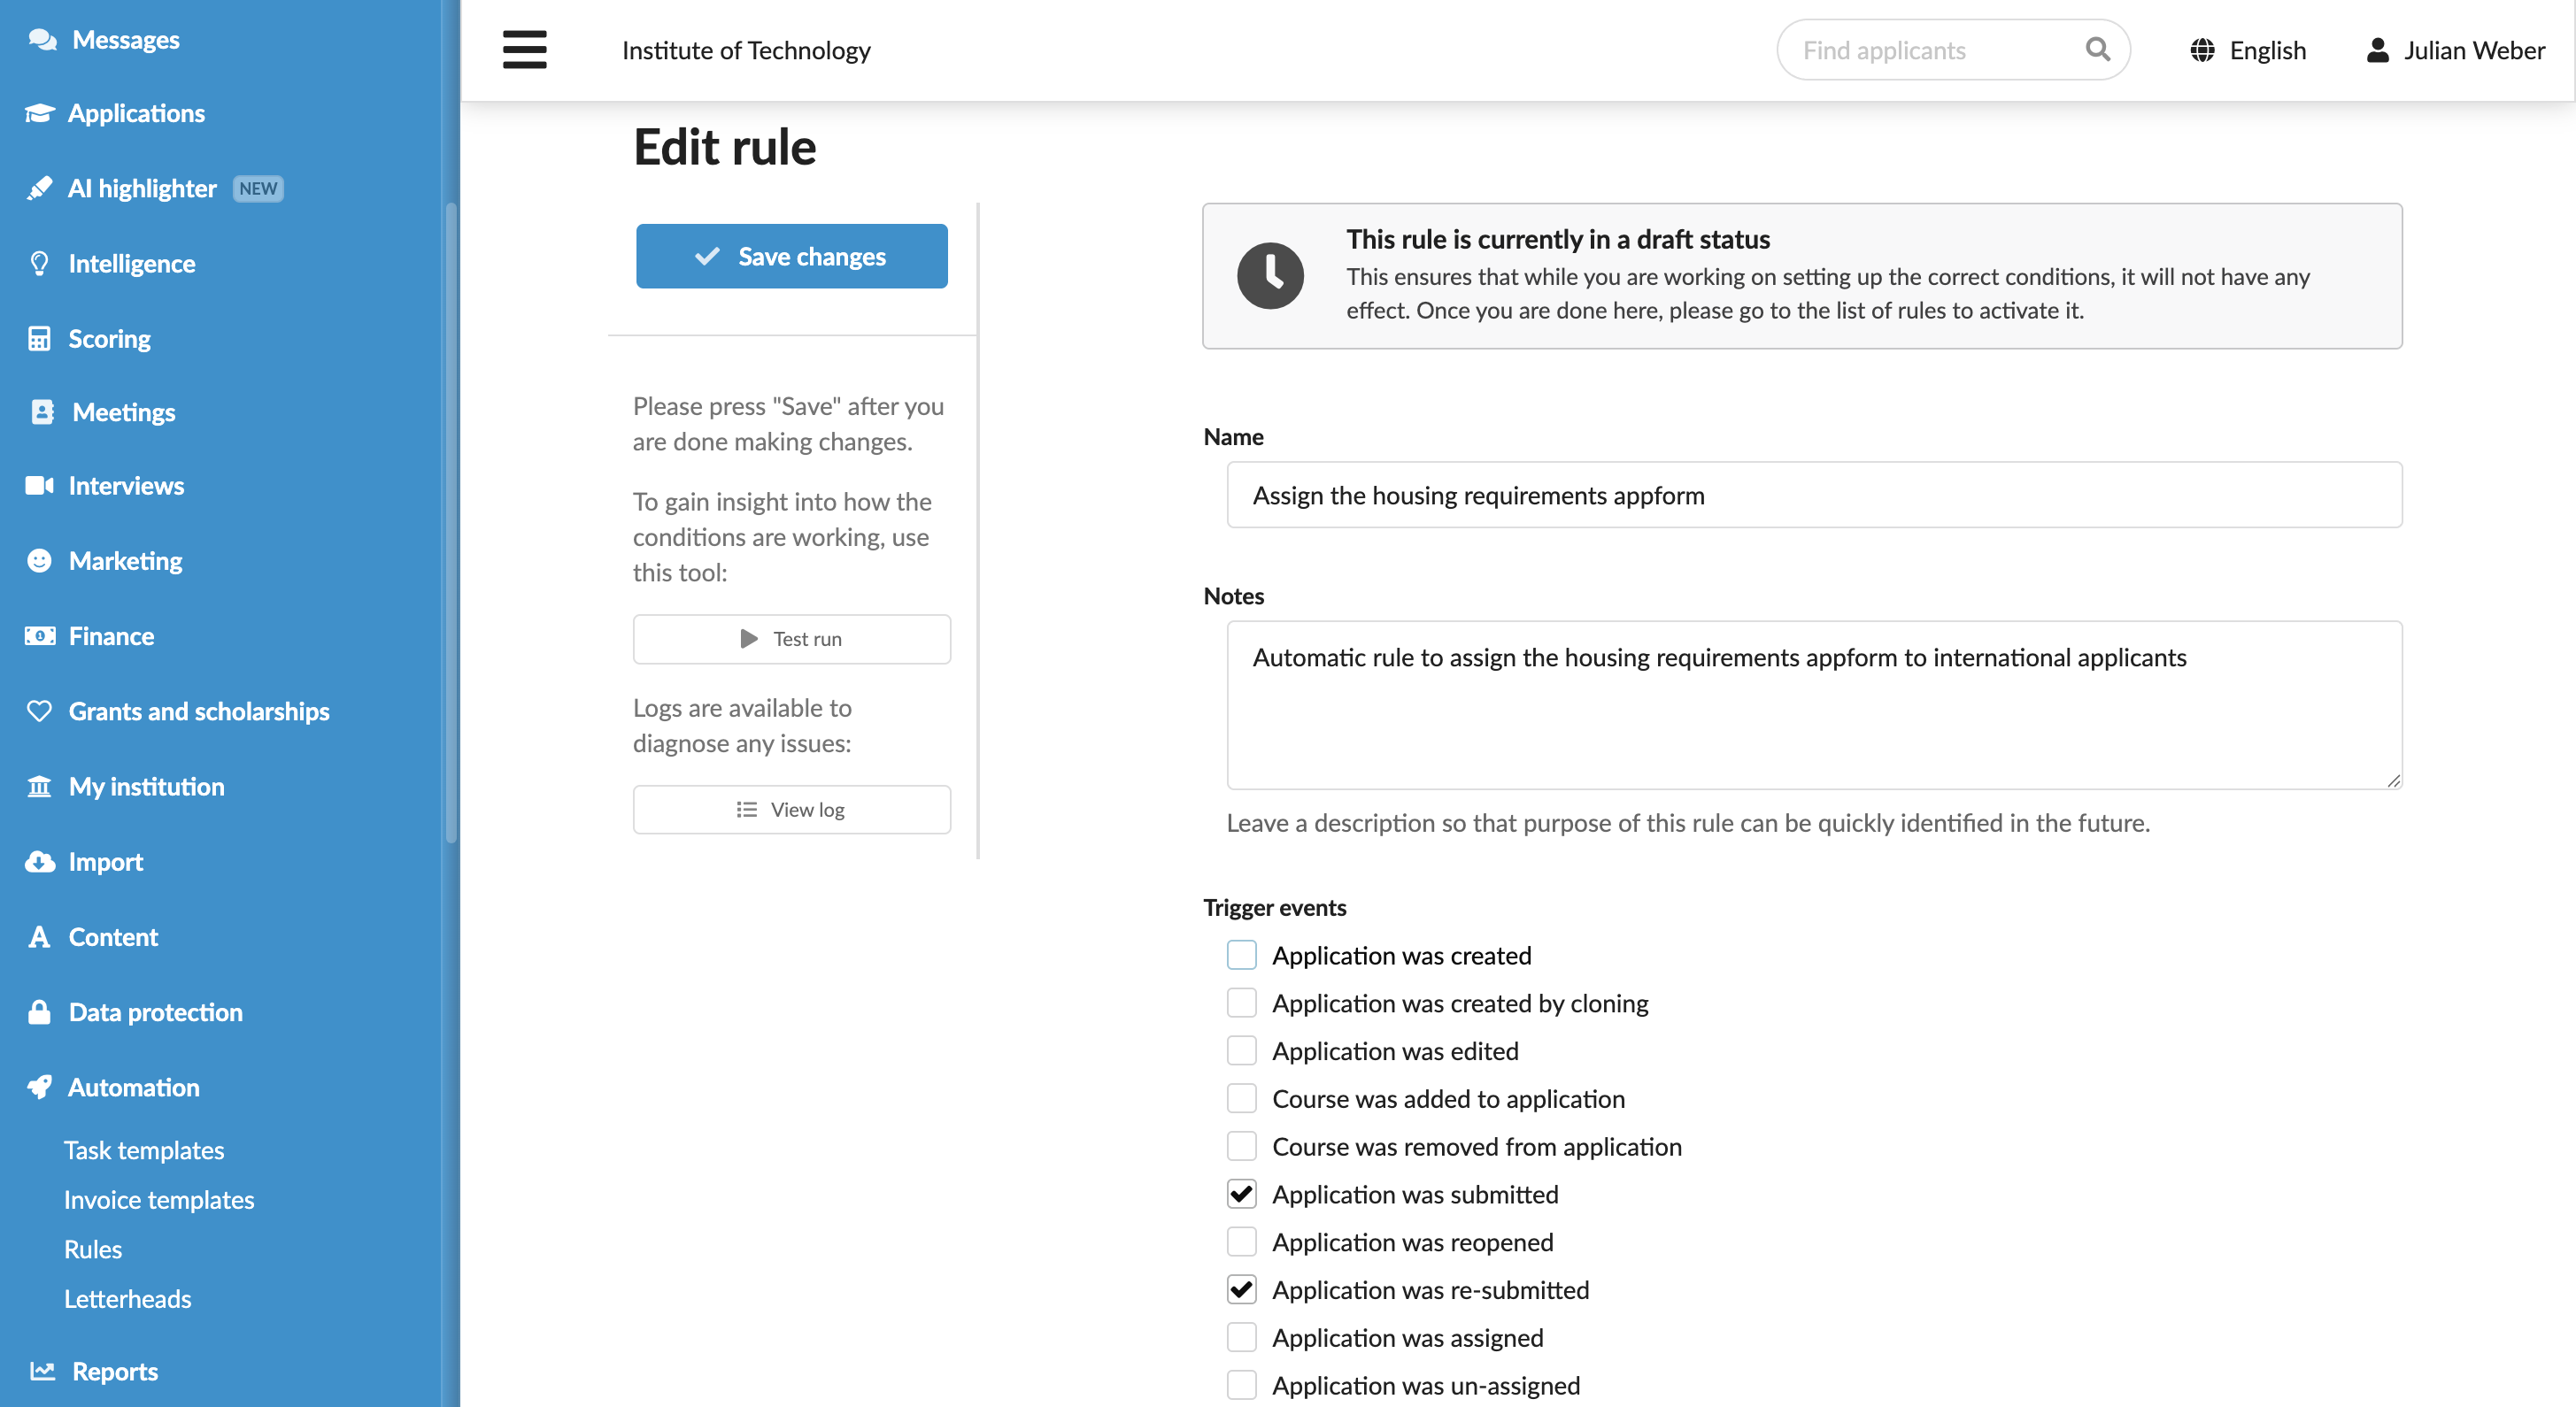Click the Test run button

pos(792,639)
